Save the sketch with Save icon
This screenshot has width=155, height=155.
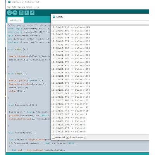tap(32, 13)
